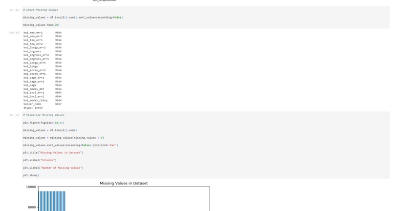The height and width of the screenshot is (211, 394).
Task: Click the 'missing_values[missing_values > 0]' filter line
Action: (x=64, y=138)
